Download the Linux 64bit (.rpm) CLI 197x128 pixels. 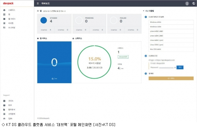[x=171, y=40]
